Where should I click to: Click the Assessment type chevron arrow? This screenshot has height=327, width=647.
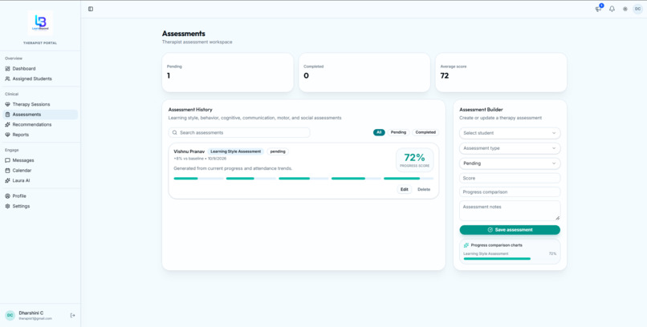pos(554,148)
